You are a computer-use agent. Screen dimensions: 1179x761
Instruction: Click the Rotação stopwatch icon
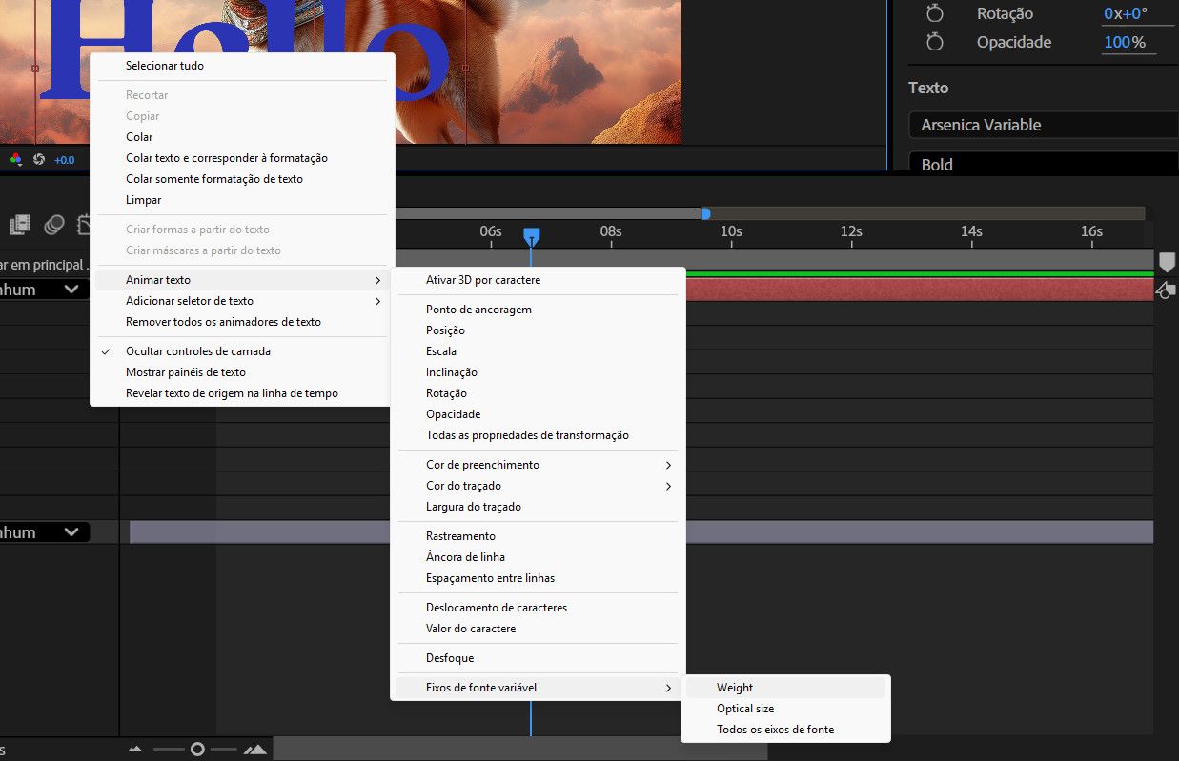click(x=935, y=13)
